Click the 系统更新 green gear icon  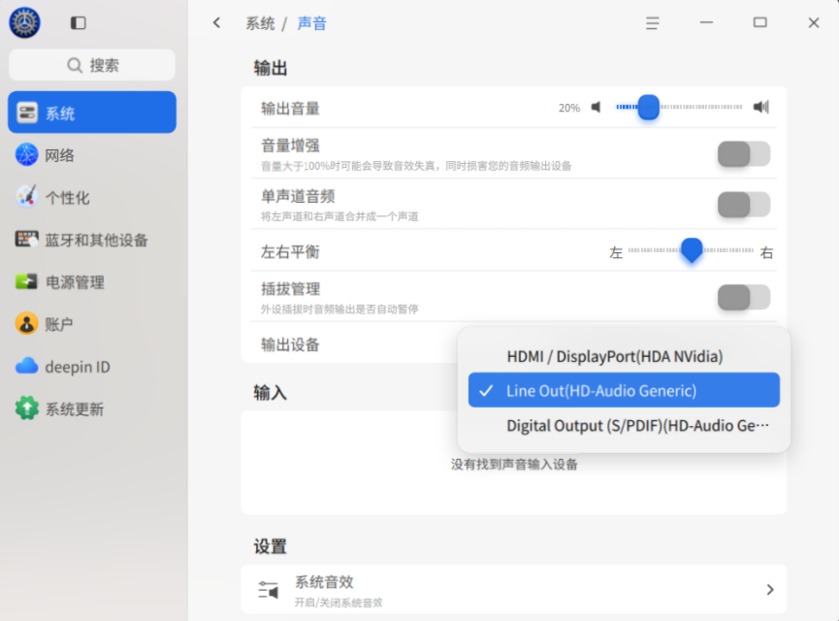click(27, 409)
